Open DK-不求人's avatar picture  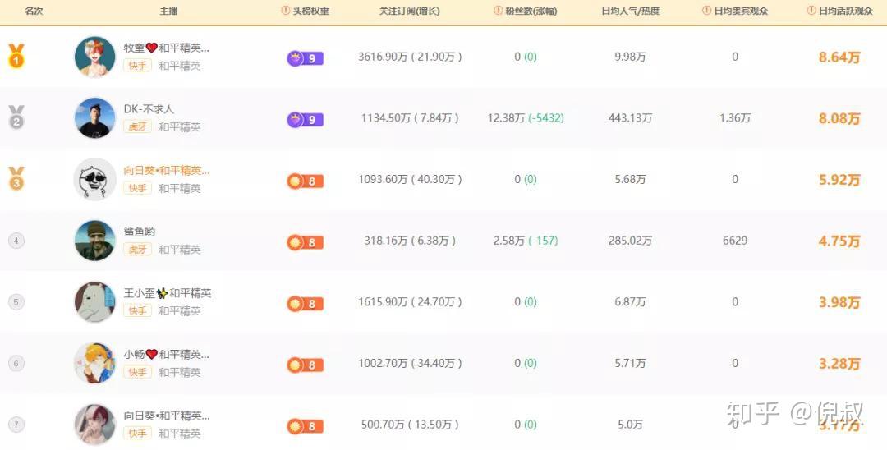pos(95,117)
